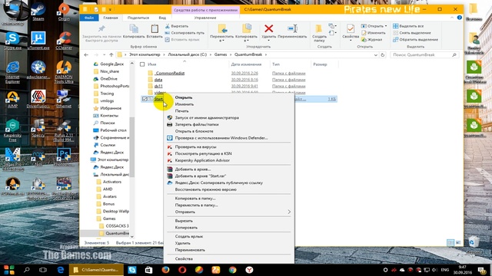Click the Paste (Вставить) ribbon icon

[155, 31]
